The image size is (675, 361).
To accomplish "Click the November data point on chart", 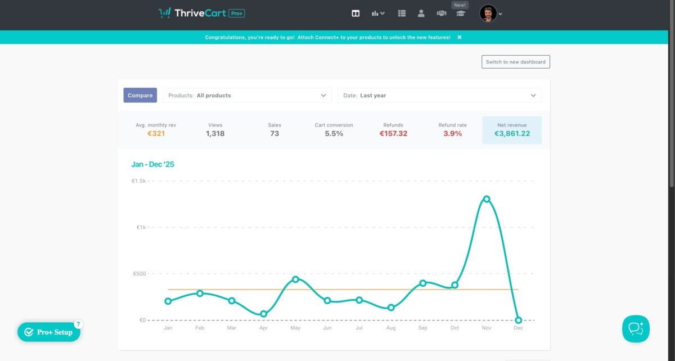I will coord(487,199).
